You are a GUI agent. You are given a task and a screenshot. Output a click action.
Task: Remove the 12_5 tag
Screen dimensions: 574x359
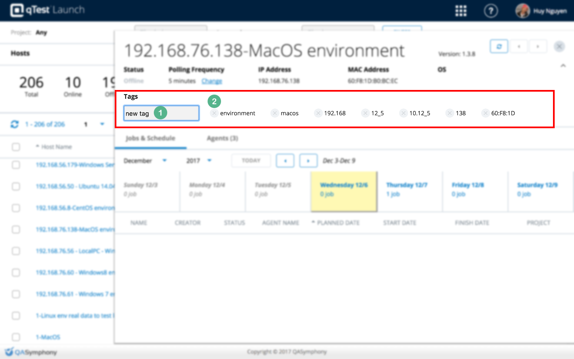365,113
